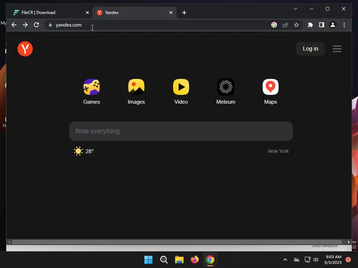
Task: Open the volume tray control
Action: click(x=316, y=260)
